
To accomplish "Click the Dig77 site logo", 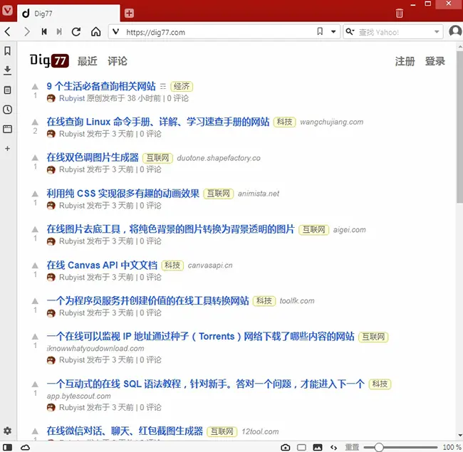I will pyautogui.click(x=49, y=61).
